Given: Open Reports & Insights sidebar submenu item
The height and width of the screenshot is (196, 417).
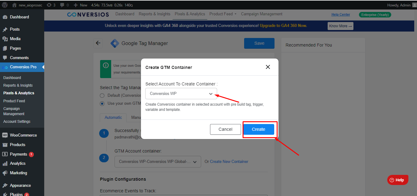Looking at the screenshot, I should [18, 85].
